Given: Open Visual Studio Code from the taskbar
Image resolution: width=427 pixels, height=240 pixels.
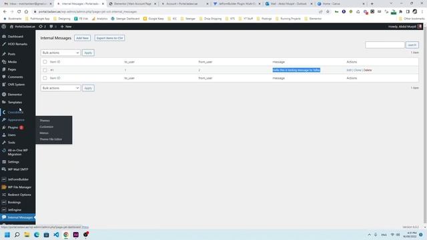Looking at the screenshot, I should pos(56,235).
